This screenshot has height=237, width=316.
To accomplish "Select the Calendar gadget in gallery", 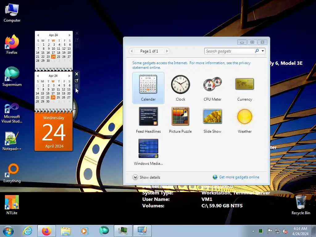I will pos(148,88).
